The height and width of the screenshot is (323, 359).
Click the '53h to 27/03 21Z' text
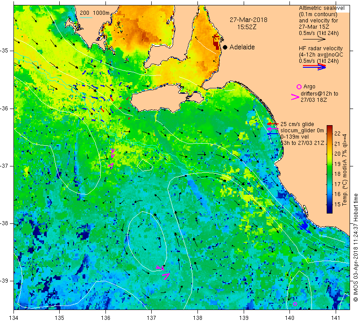point(302,143)
